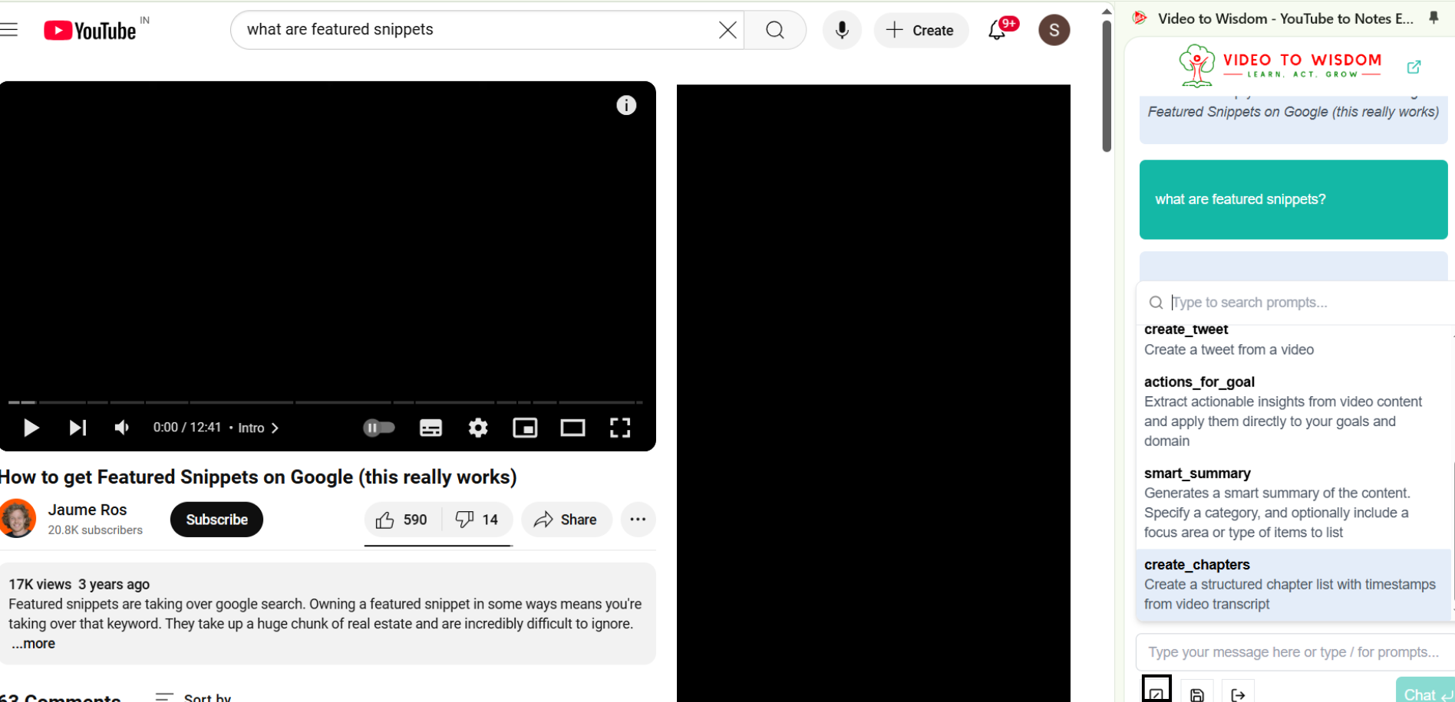
Task: Clear the YouTube search query
Action: (727, 30)
